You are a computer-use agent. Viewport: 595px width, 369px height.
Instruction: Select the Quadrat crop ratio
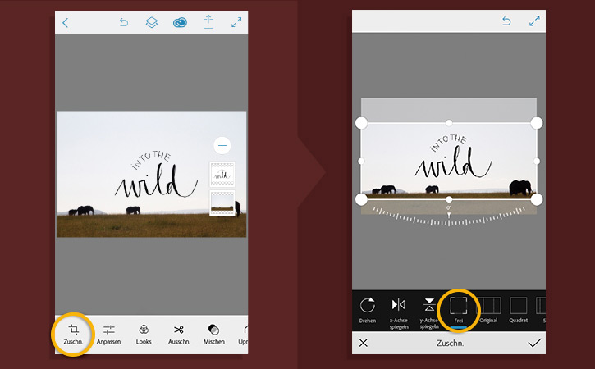[x=519, y=310]
